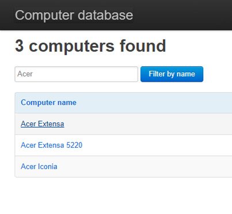Open the Acer Extensa 5220 entry
Screen dimensions: 232x214
[51, 145]
